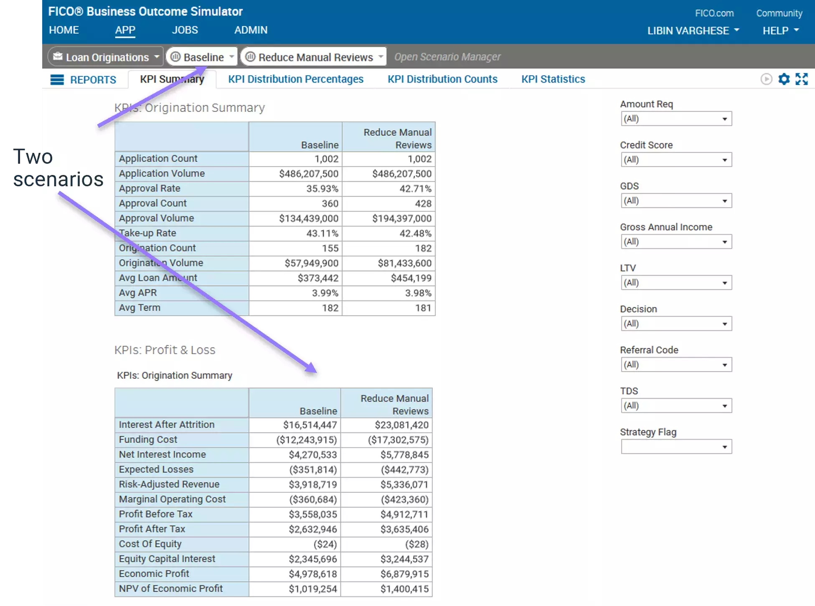Screen dimensions: 815x606
Task: Open the Strategy Flag dropdown
Action: [724, 446]
